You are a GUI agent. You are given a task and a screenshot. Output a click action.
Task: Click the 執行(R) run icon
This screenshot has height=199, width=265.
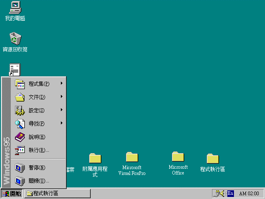pyautogui.click(x=20, y=150)
